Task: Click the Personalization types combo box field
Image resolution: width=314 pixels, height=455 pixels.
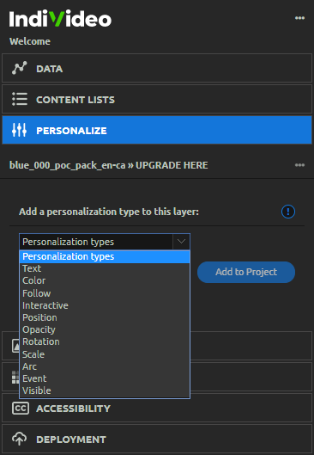Action: point(105,242)
